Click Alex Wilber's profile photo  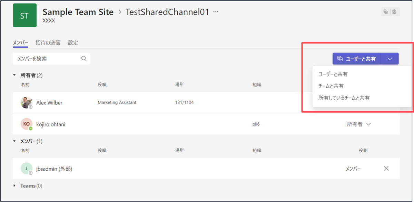26,103
